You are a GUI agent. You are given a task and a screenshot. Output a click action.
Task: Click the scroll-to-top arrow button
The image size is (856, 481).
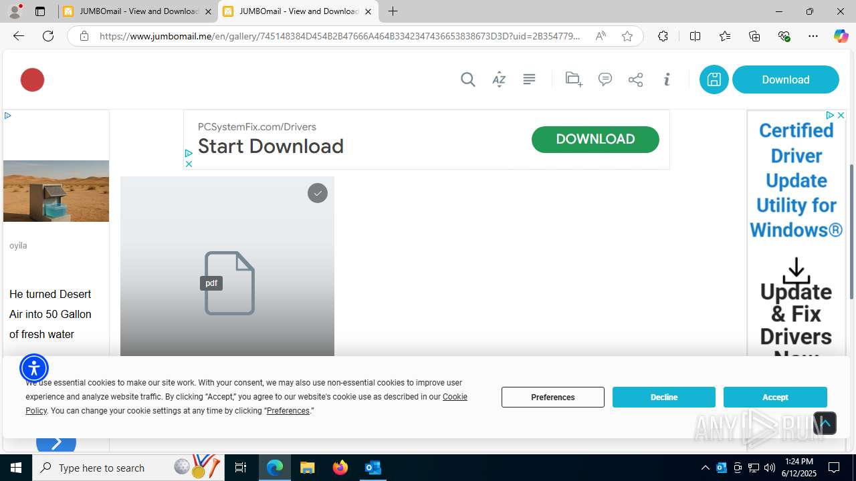(x=825, y=423)
